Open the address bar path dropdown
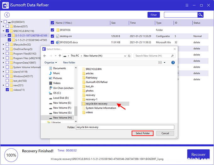 coord(125,56)
